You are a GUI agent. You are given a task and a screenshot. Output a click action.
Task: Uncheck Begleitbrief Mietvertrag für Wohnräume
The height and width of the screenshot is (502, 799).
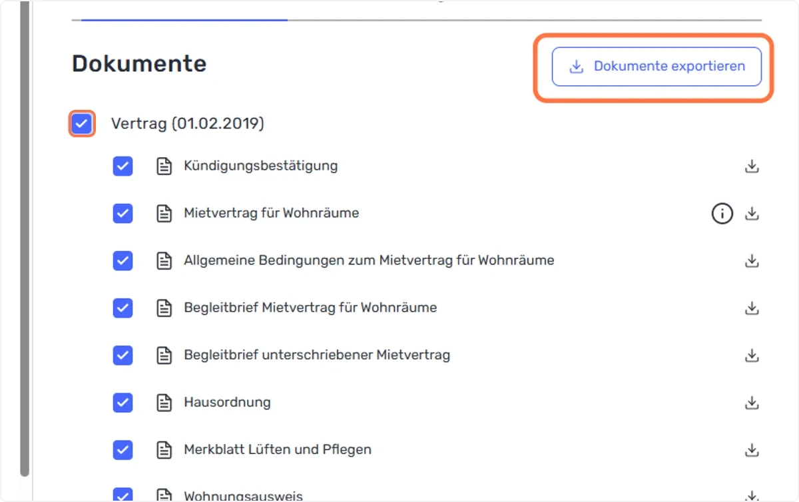[x=123, y=308]
